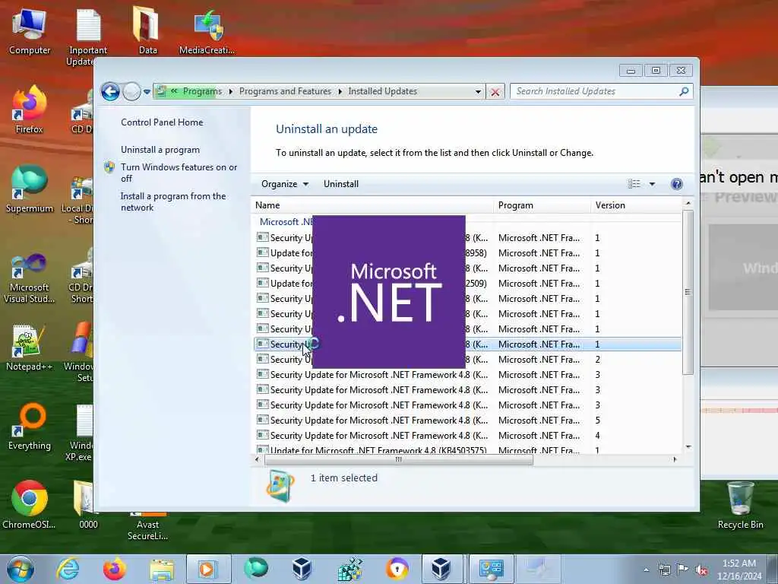
Task: Click the red X stop loading button
Action: (x=495, y=92)
